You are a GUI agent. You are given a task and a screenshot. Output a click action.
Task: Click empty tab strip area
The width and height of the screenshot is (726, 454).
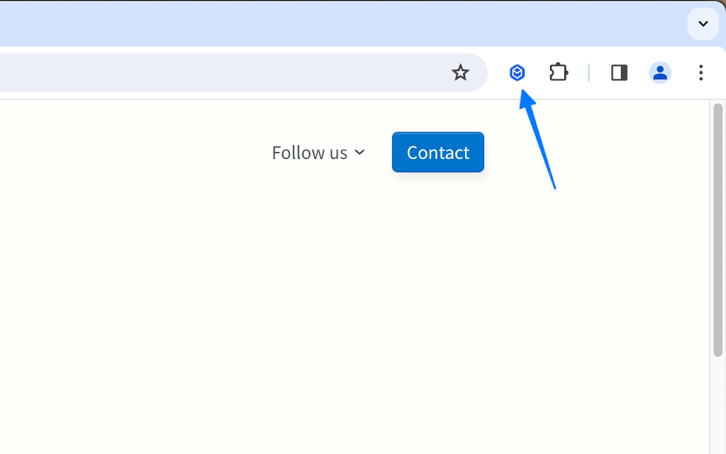pyautogui.click(x=342, y=23)
